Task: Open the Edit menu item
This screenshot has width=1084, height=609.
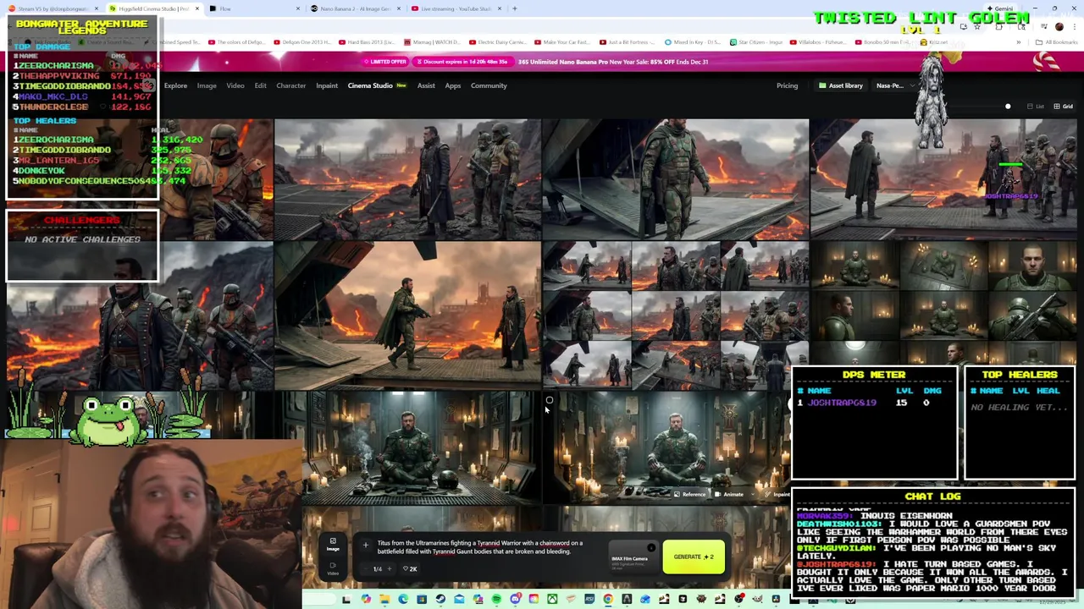Action: [260, 85]
